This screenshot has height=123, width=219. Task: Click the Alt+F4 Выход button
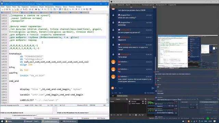(101, 118)
